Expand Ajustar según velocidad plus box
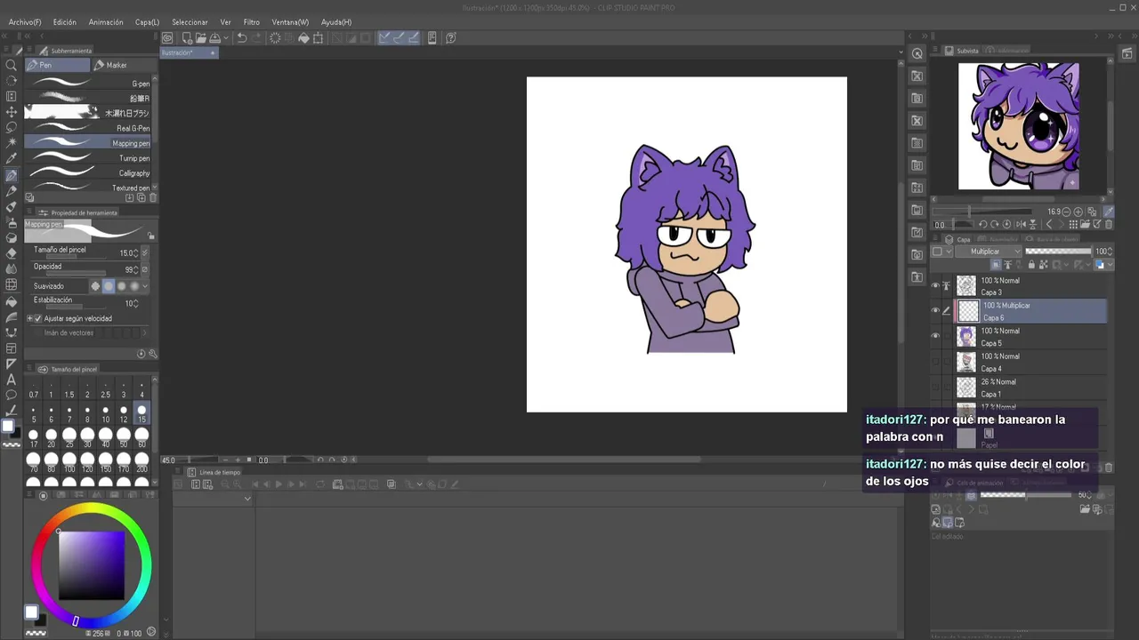The image size is (1139, 640). tap(29, 318)
